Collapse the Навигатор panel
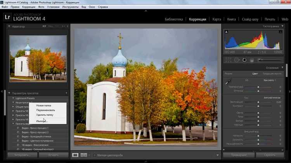This screenshot has height=163, width=291. pos(9,26)
